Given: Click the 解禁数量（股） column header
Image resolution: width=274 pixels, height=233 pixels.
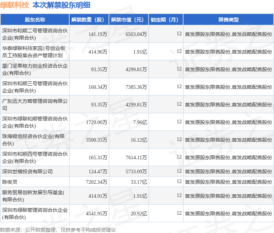Looking at the screenshot, I should point(89,20).
